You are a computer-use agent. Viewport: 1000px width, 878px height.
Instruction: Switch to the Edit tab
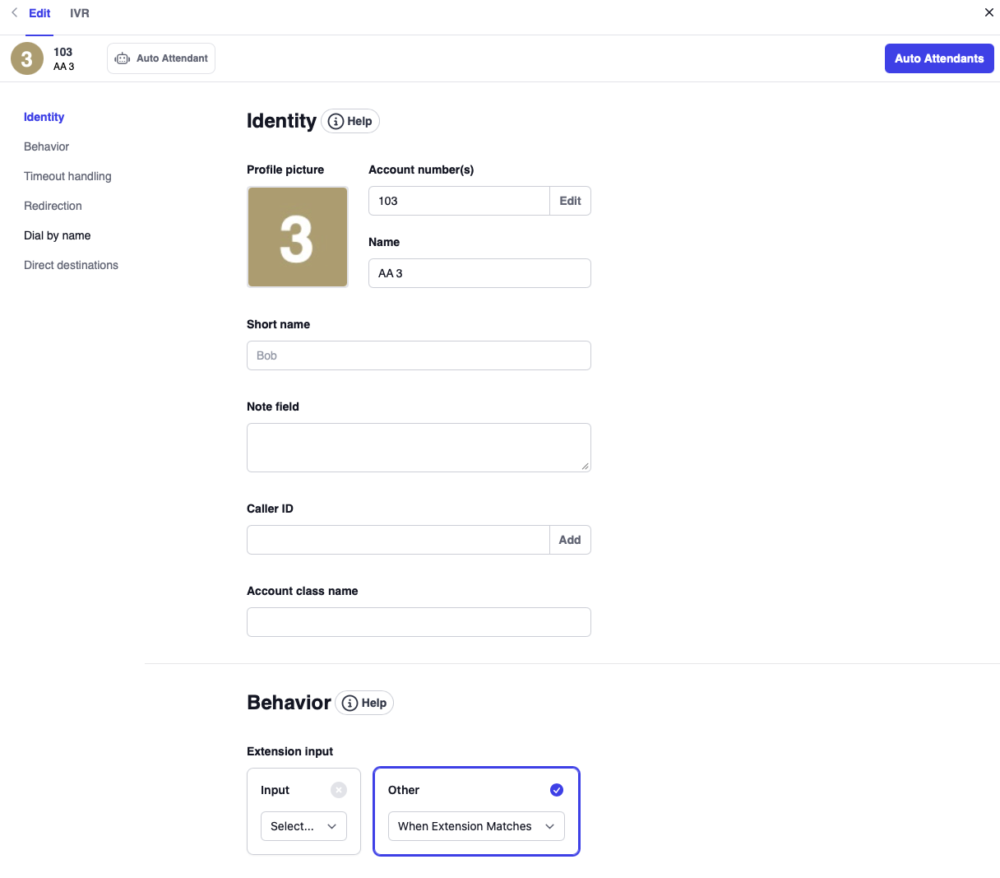[39, 13]
